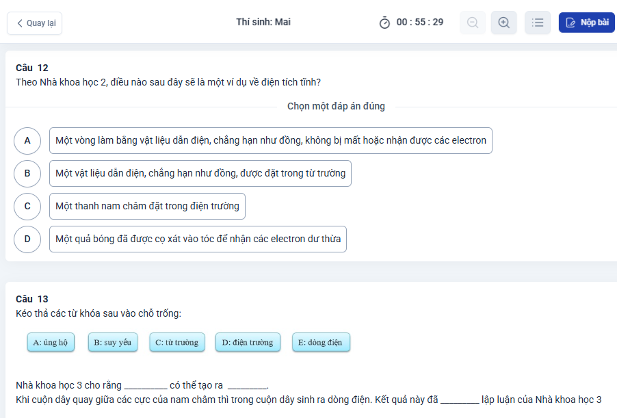The image size is (617, 418).
Task: Select answer circle B
Action: (x=27, y=173)
